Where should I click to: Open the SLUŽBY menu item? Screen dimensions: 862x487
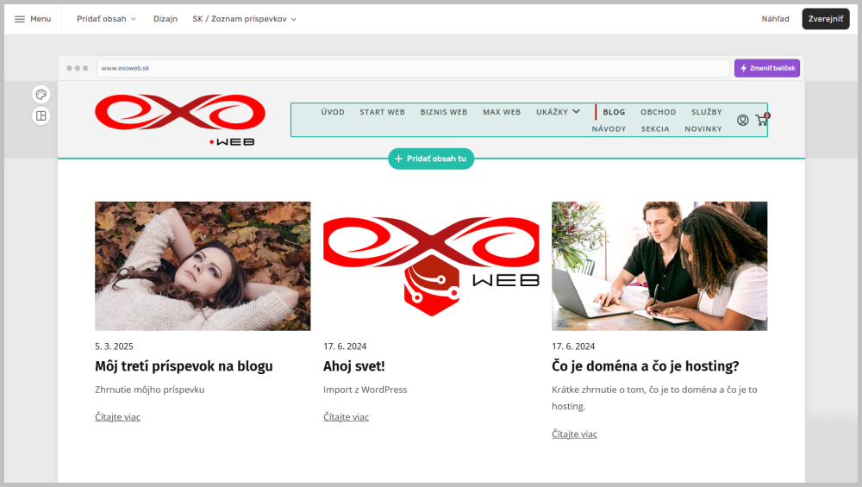707,112
